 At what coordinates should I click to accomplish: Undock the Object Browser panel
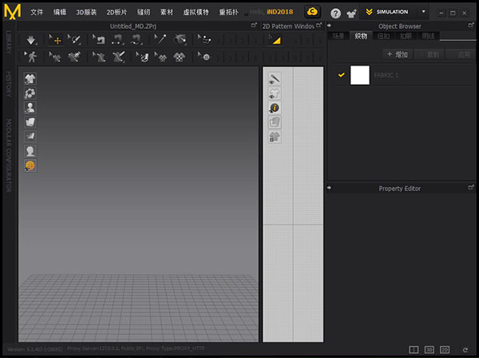coord(471,25)
